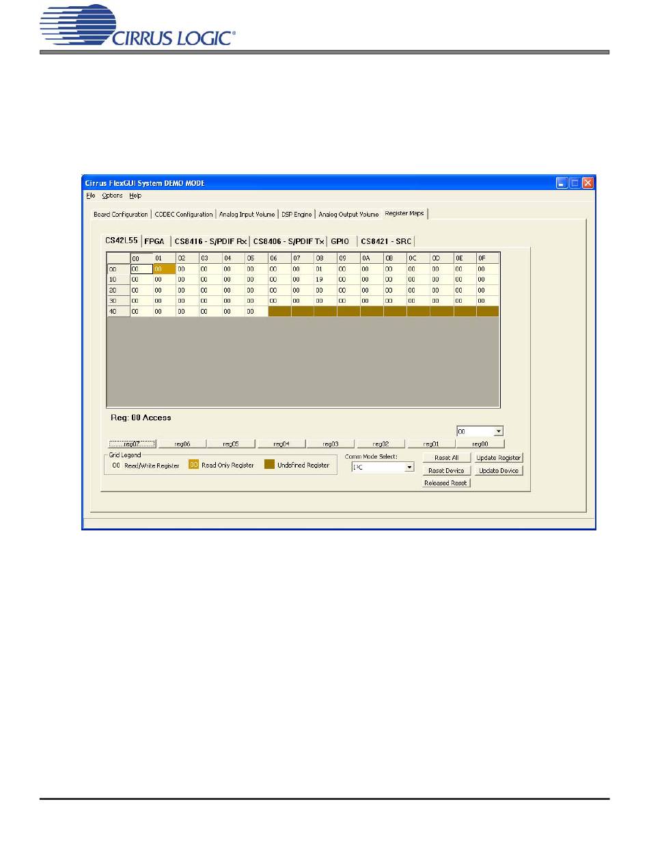Open the Analog Input Volume tab

coord(247,214)
